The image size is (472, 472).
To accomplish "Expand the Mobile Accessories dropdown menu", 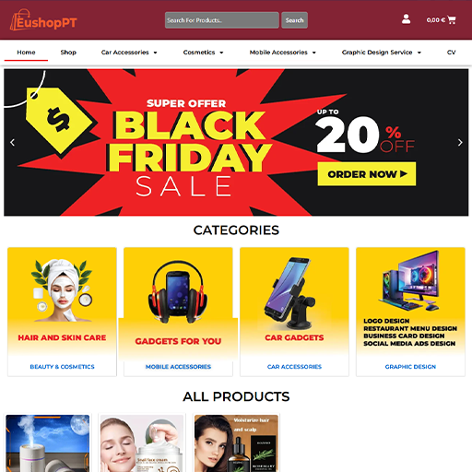I will tap(282, 53).
